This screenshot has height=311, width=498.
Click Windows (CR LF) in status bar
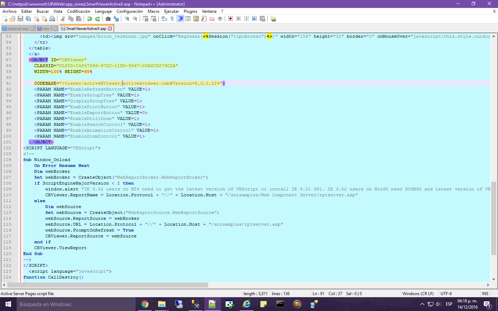418,294
